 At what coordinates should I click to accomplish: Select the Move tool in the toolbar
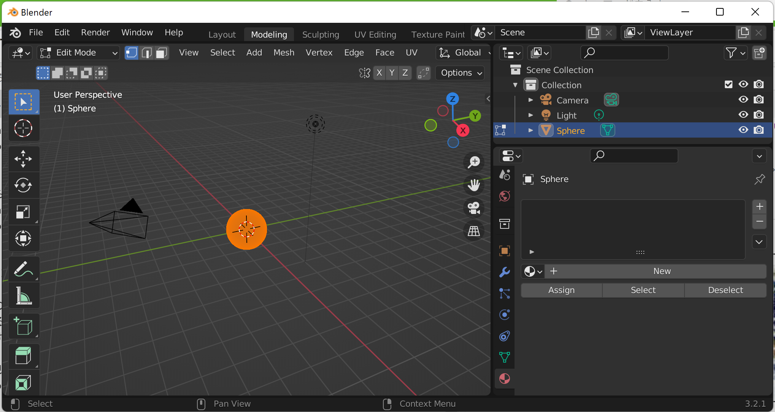click(x=23, y=159)
